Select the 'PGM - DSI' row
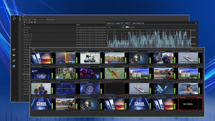This screenshot has width=215, height=121. point(64,32)
